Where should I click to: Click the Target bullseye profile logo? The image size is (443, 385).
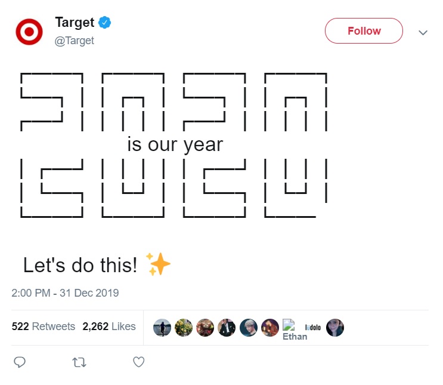(x=29, y=32)
